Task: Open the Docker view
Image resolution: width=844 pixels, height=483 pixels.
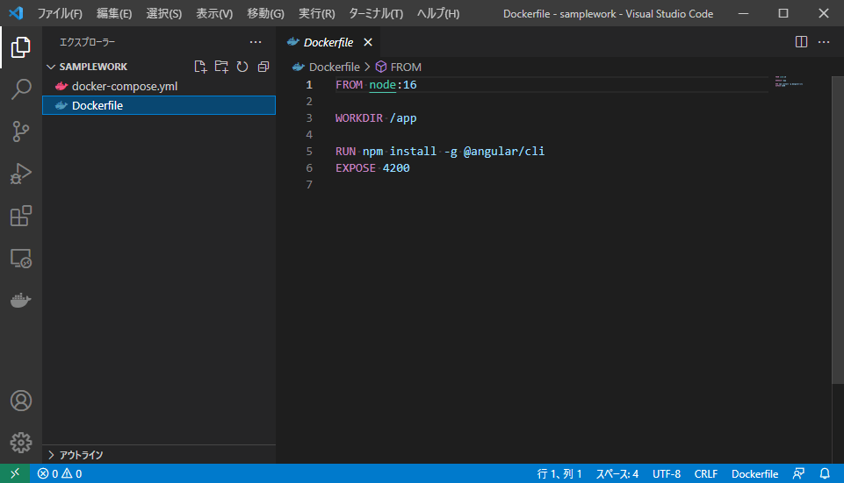Action: point(20,301)
